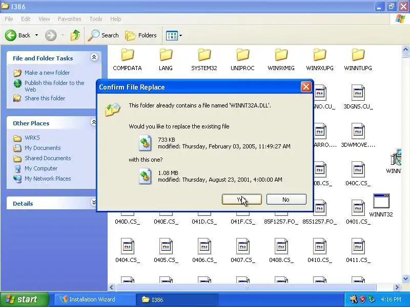Select the COMPDATA folder
Image resolution: width=410 pixels, height=307 pixels.
tap(127, 59)
